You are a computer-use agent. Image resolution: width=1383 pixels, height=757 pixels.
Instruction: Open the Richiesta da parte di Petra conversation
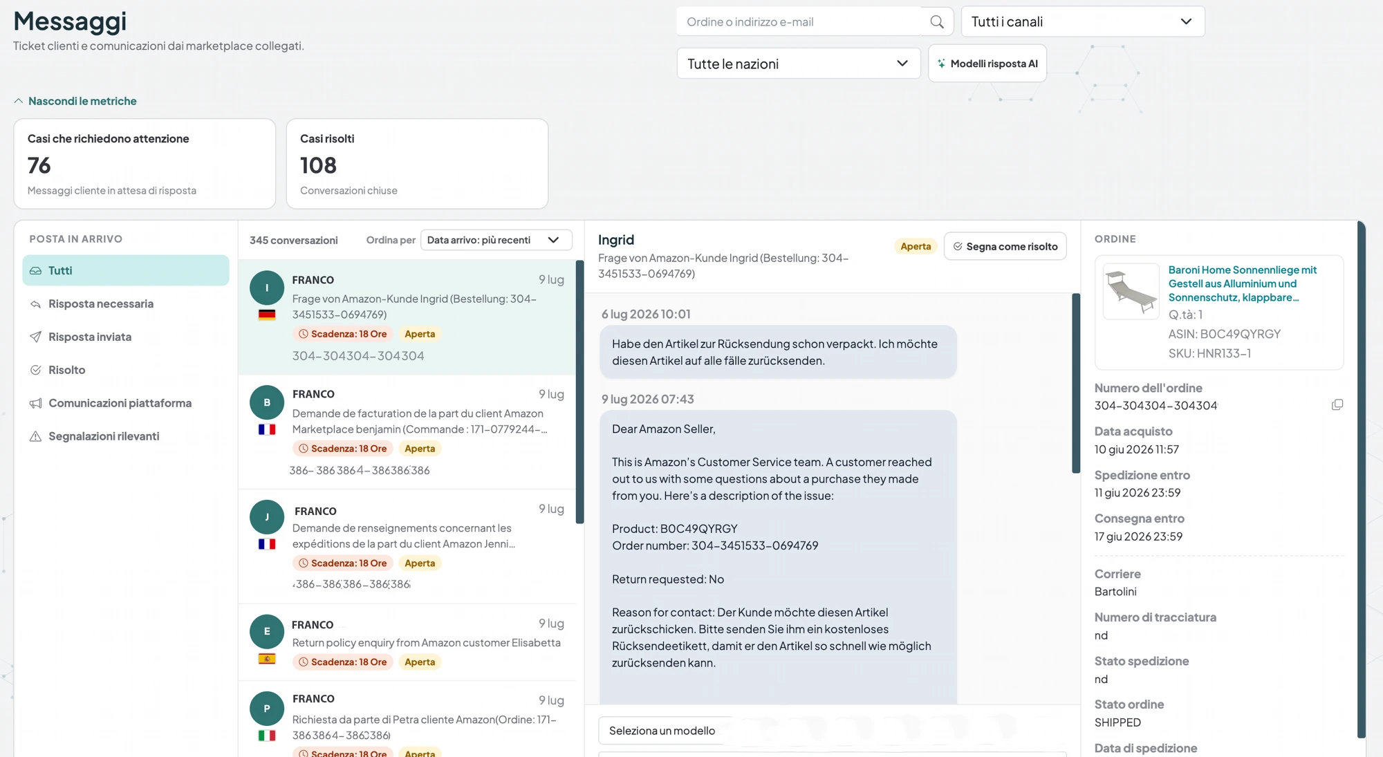tap(407, 719)
